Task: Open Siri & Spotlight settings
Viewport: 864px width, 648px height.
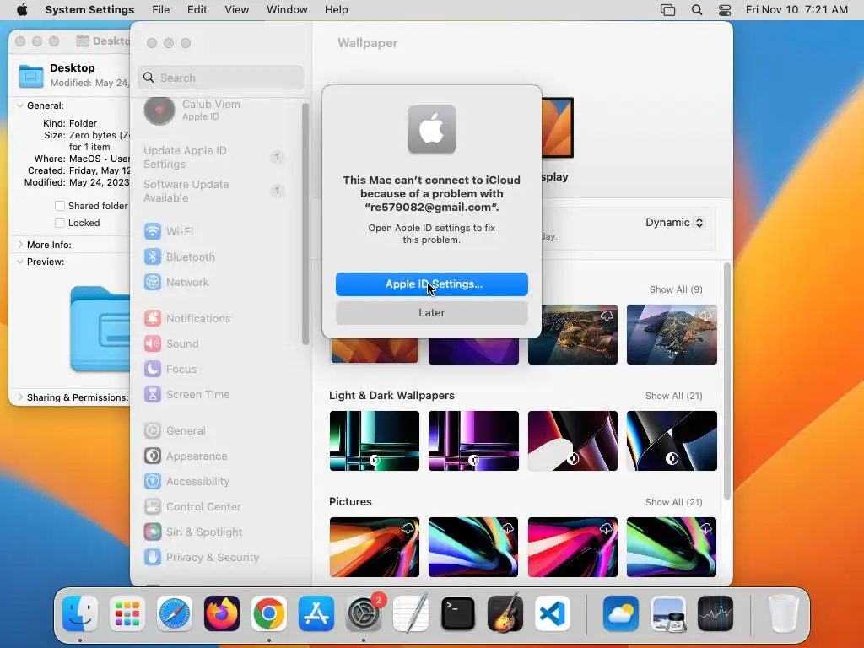Action: 193,532
